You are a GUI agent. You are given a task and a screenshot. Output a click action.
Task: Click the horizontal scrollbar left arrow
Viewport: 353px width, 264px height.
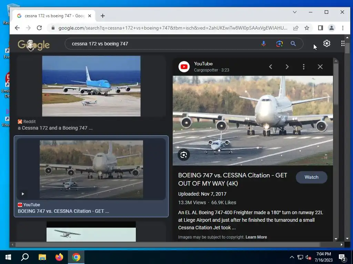[x=13, y=245]
